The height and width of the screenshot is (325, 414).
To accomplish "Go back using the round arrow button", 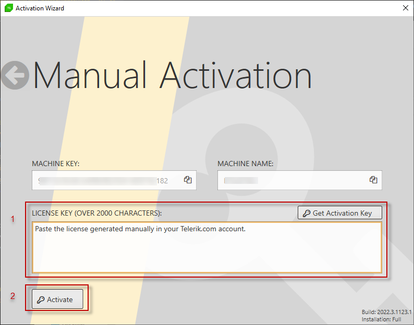I will 15,75.
